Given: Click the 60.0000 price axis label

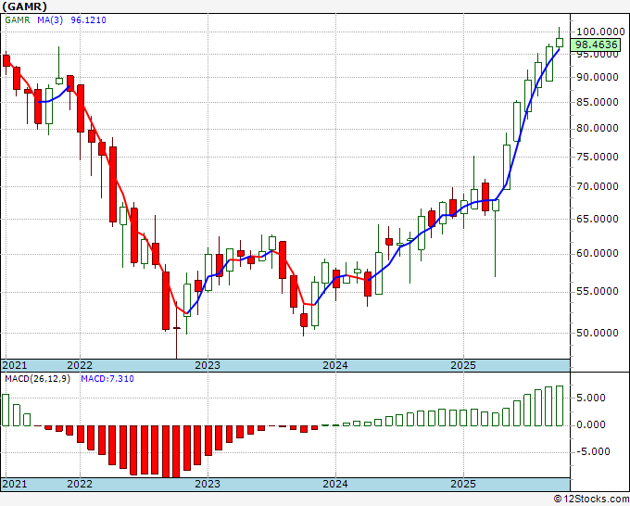Looking at the screenshot, I should point(598,253).
